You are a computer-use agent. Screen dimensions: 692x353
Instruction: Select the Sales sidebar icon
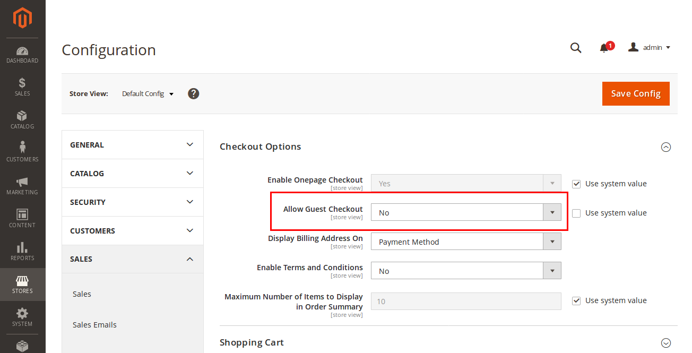[x=22, y=87]
